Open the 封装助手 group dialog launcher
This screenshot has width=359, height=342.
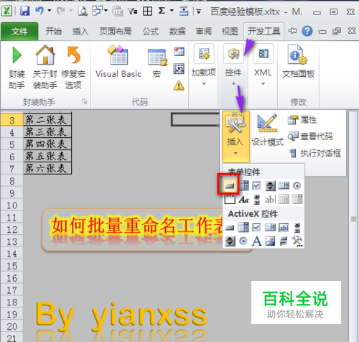(x=84, y=102)
